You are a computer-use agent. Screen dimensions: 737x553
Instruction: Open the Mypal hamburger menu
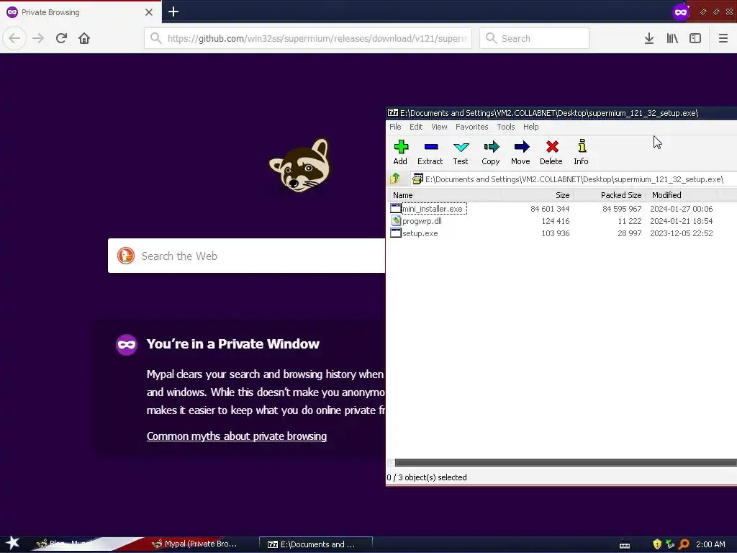[723, 38]
